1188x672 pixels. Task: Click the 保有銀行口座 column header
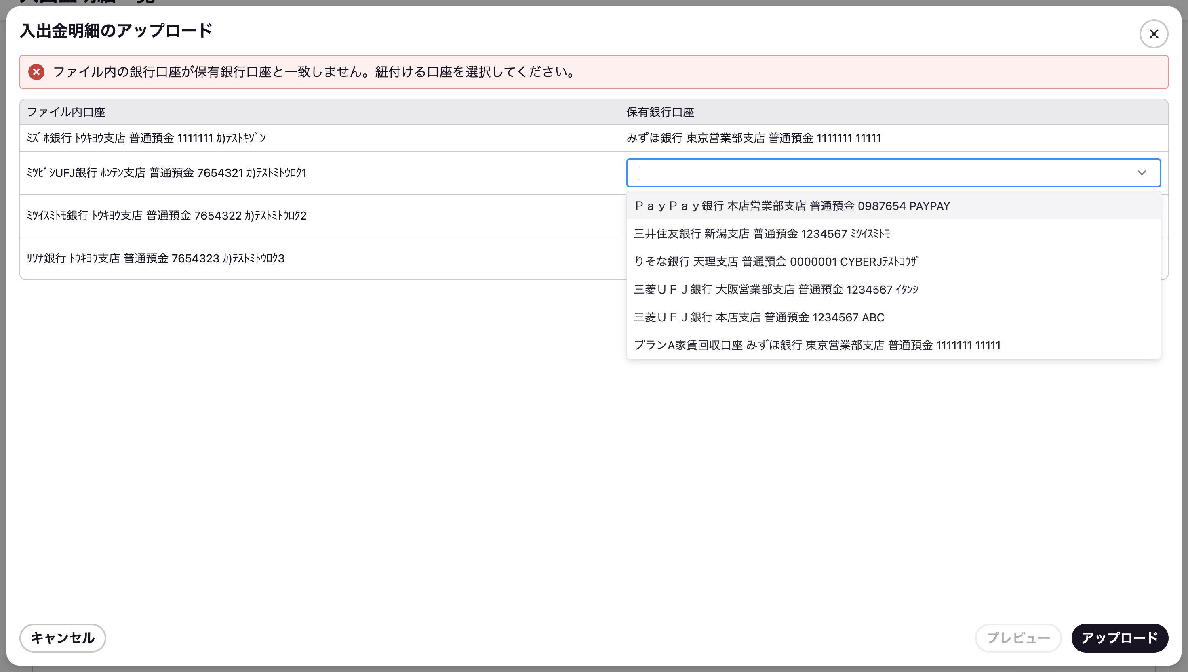coord(660,112)
